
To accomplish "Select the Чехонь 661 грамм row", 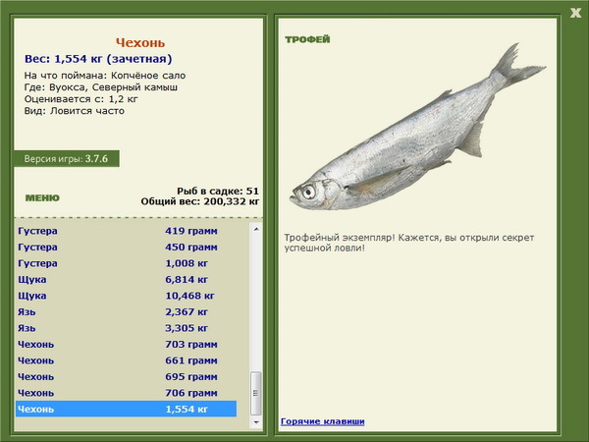I will tap(127, 360).
